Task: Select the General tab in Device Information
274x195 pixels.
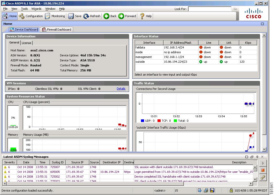Action: [14, 42]
